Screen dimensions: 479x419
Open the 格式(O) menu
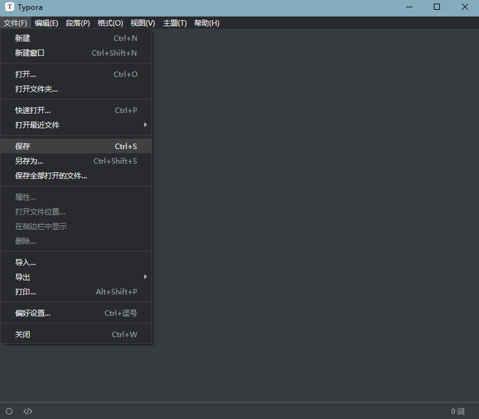click(110, 23)
